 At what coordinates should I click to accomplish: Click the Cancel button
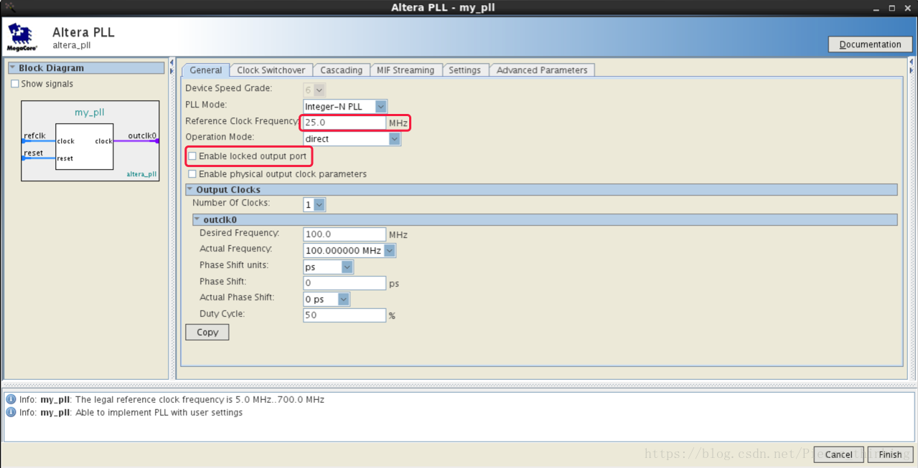tap(838, 454)
